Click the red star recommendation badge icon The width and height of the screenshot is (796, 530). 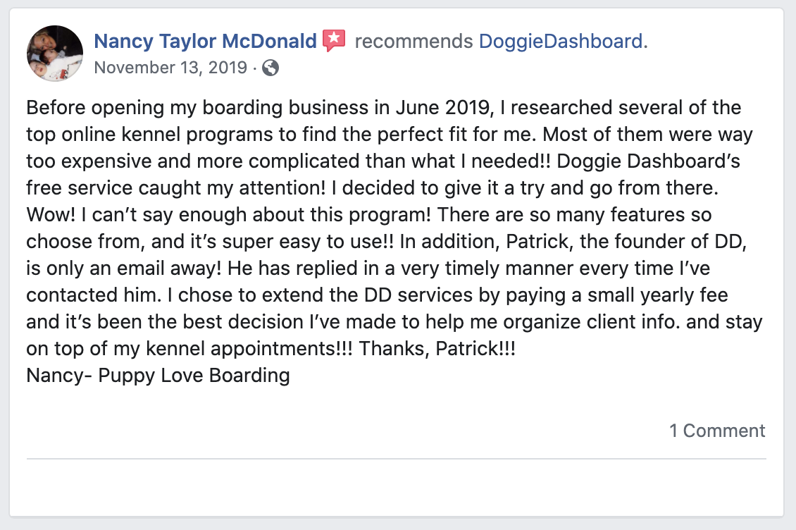334,41
